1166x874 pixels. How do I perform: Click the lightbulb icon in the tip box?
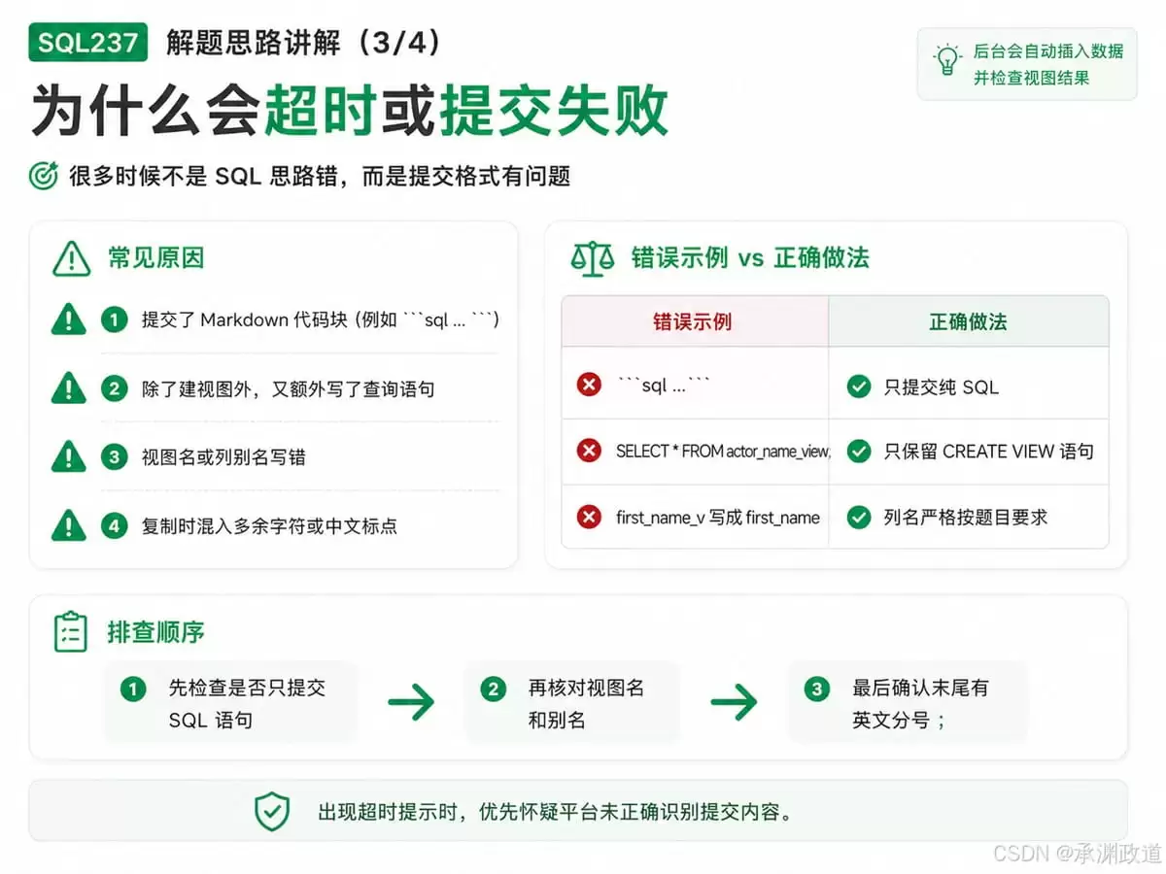[x=946, y=59]
